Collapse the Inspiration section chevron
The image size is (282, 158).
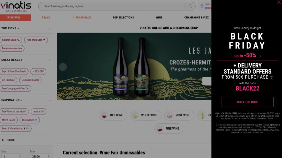point(50,100)
